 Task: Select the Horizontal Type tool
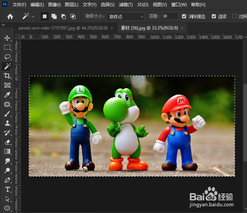[7, 189]
